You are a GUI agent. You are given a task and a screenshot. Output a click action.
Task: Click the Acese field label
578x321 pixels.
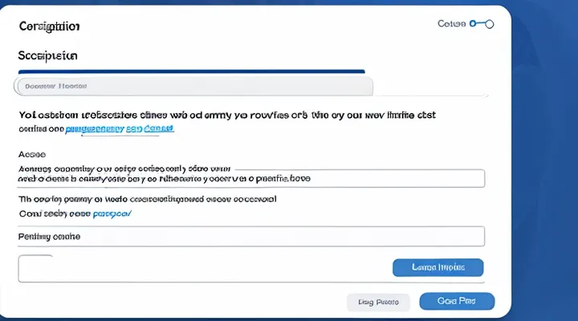32,154
